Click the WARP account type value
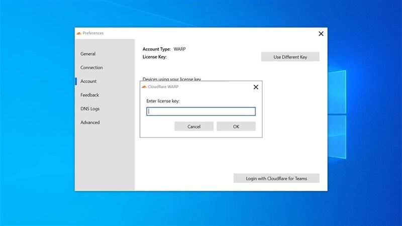Viewport: 402px width, 226px height. (179, 49)
